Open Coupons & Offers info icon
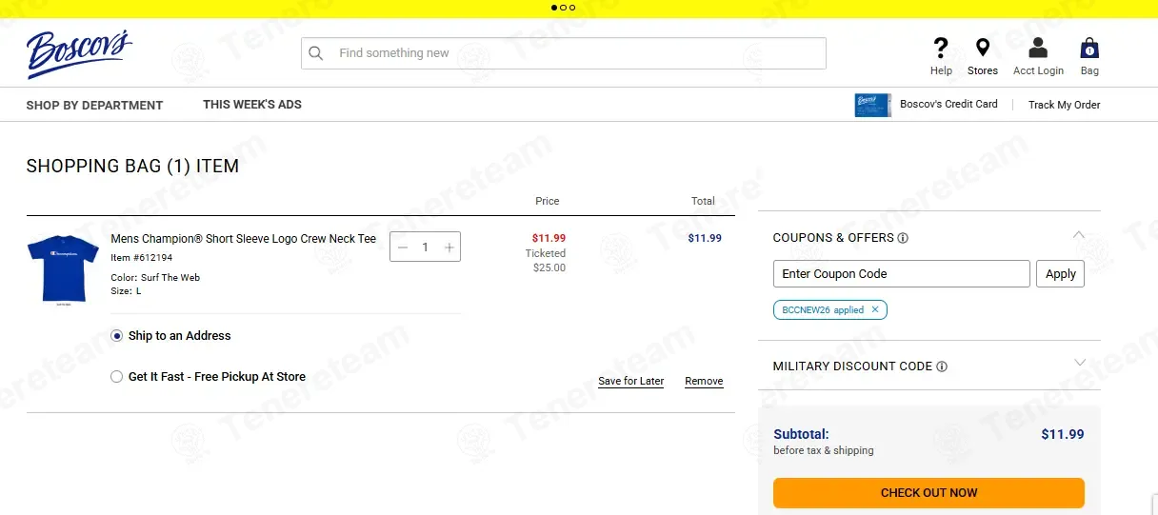 pos(903,238)
